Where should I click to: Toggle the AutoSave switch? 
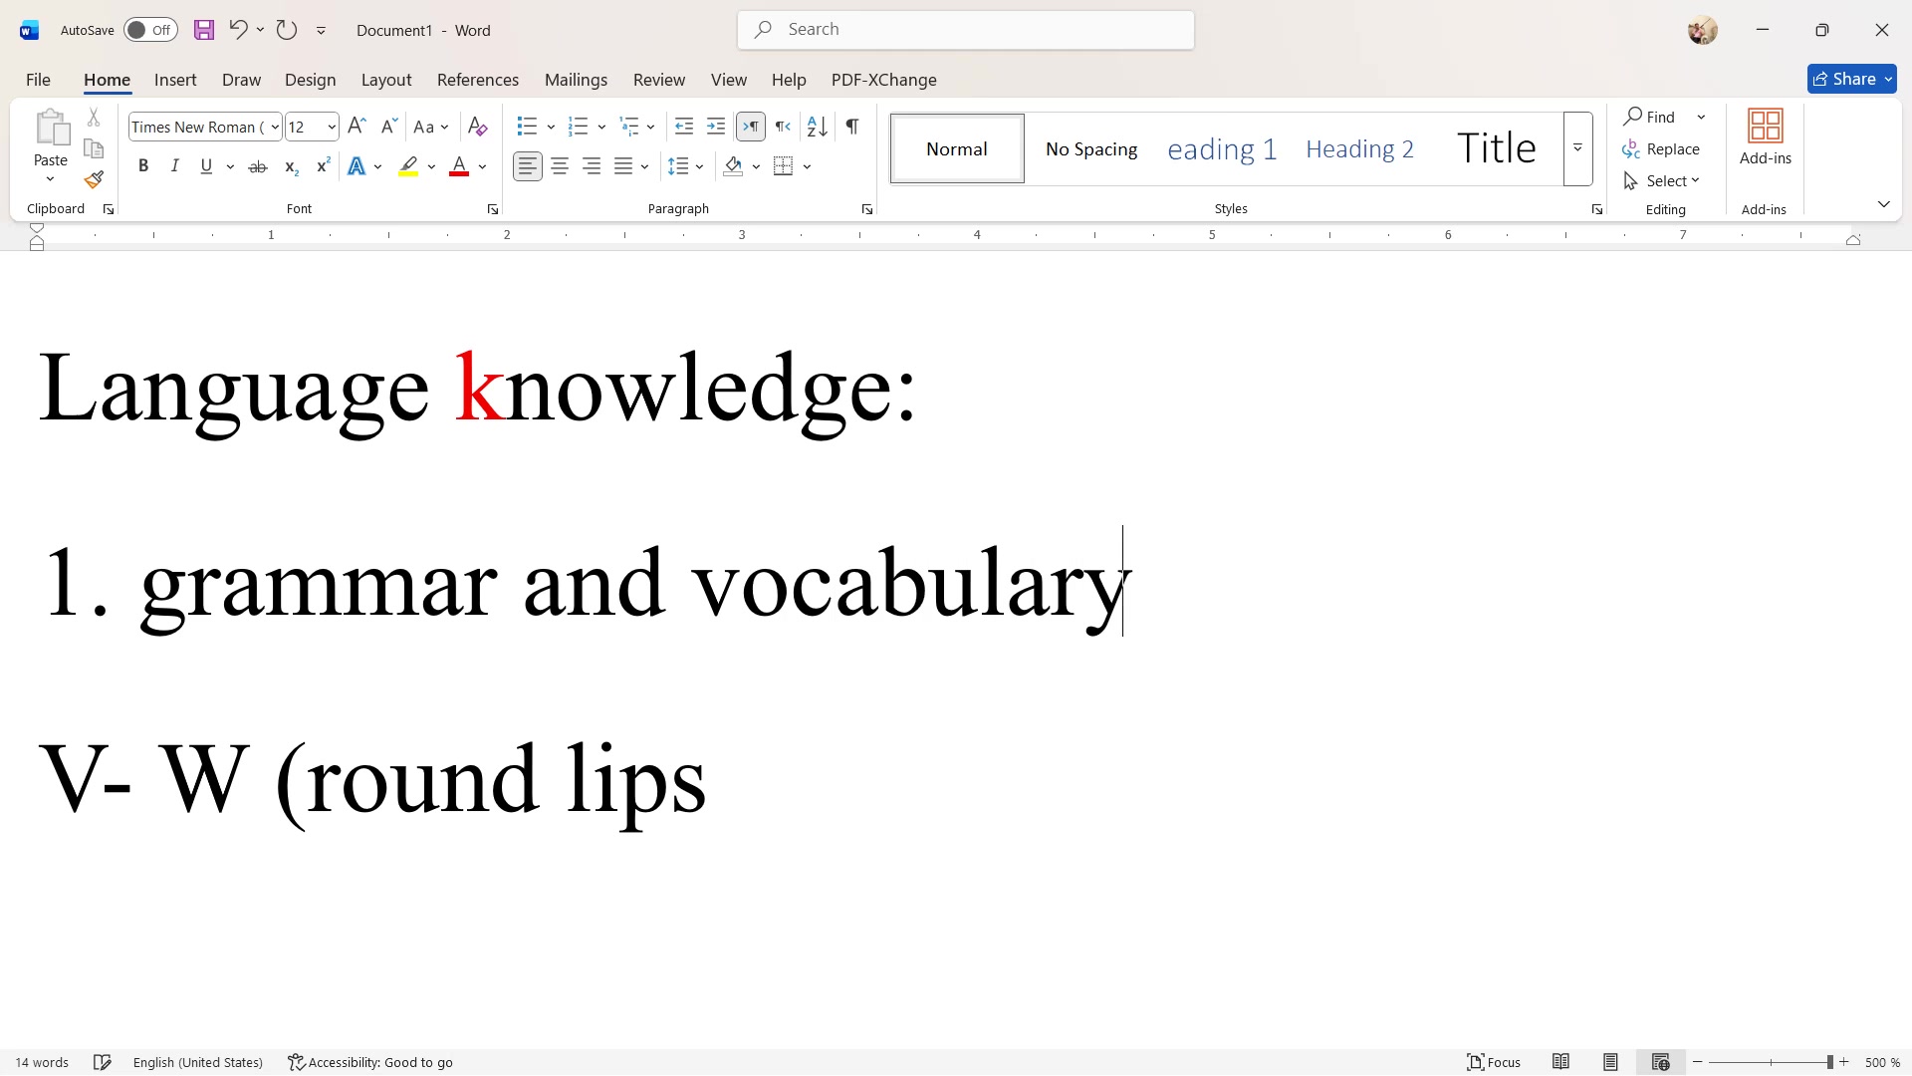tap(150, 30)
